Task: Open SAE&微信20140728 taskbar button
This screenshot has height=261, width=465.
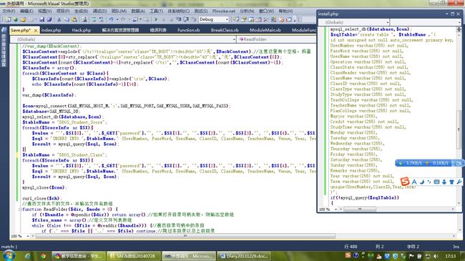Action: [x=134, y=256]
